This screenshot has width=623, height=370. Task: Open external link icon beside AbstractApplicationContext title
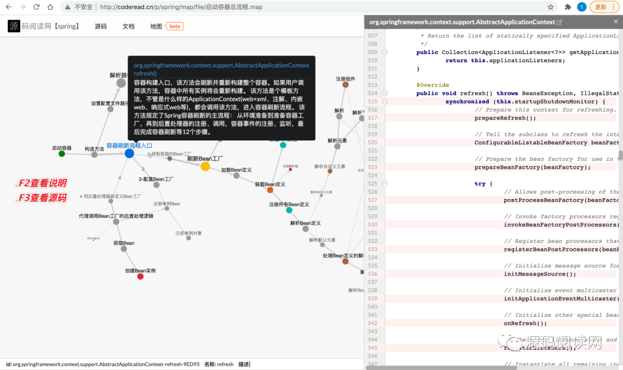coord(560,22)
